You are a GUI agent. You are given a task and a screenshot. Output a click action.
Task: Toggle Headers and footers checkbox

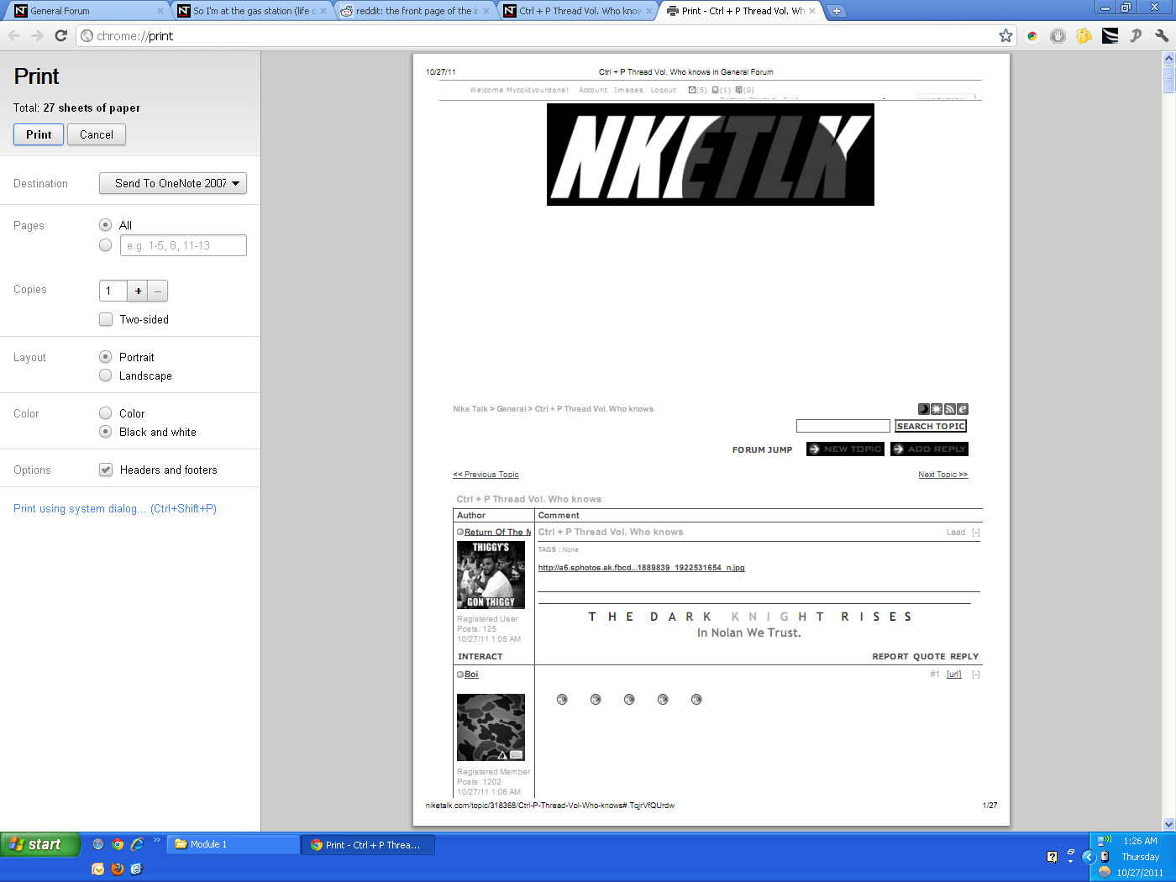pyautogui.click(x=106, y=470)
